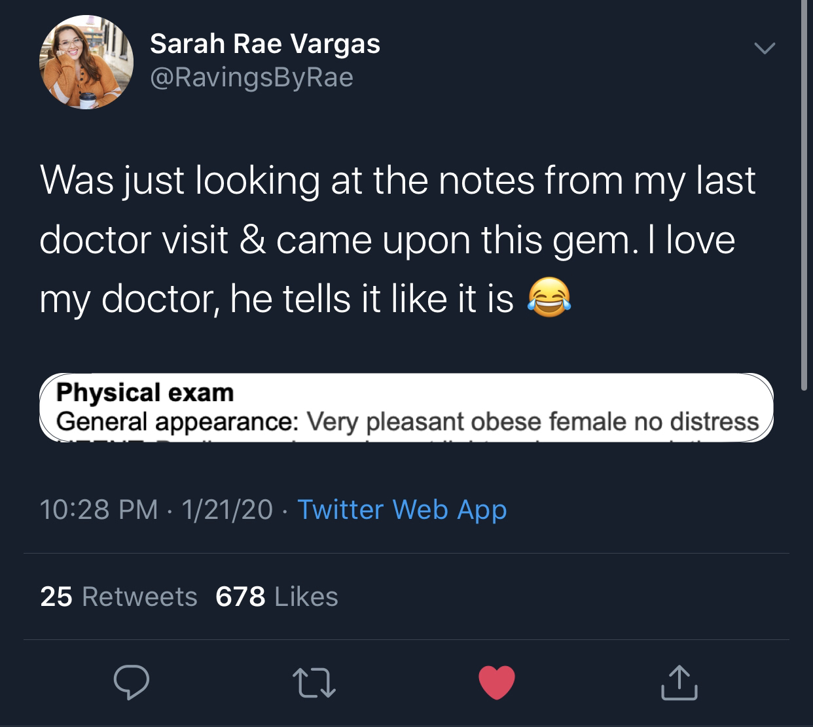Viewport: 813px width, 727px height.
Task: Click the crying-laughing emoji in tweet
Action: coord(549,298)
